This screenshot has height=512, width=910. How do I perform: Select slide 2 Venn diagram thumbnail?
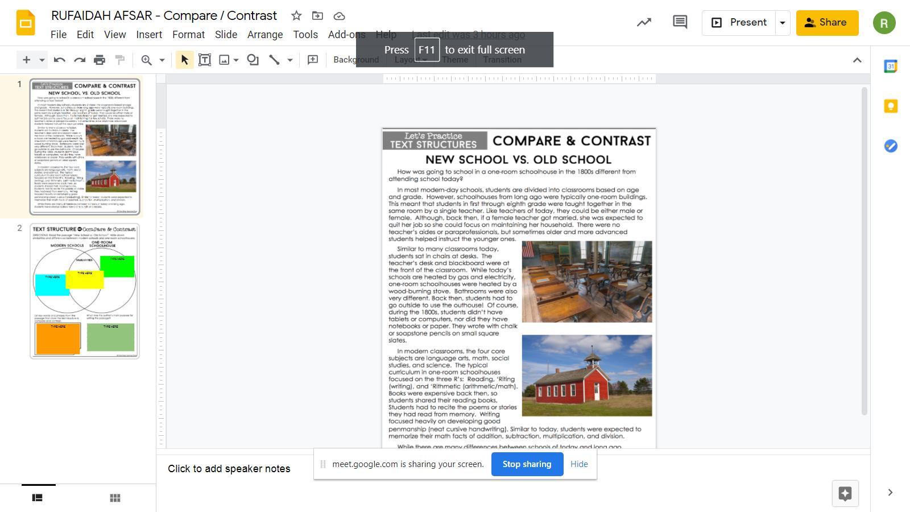click(x=85, y=291)
